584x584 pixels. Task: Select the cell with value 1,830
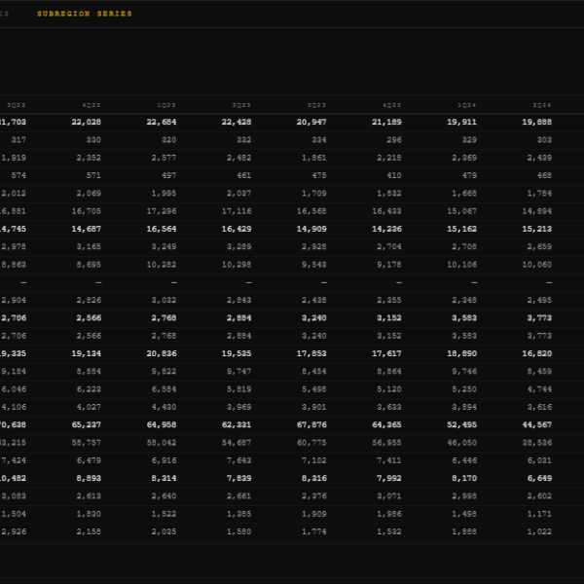pyautogui.click(x=89, y=514)
